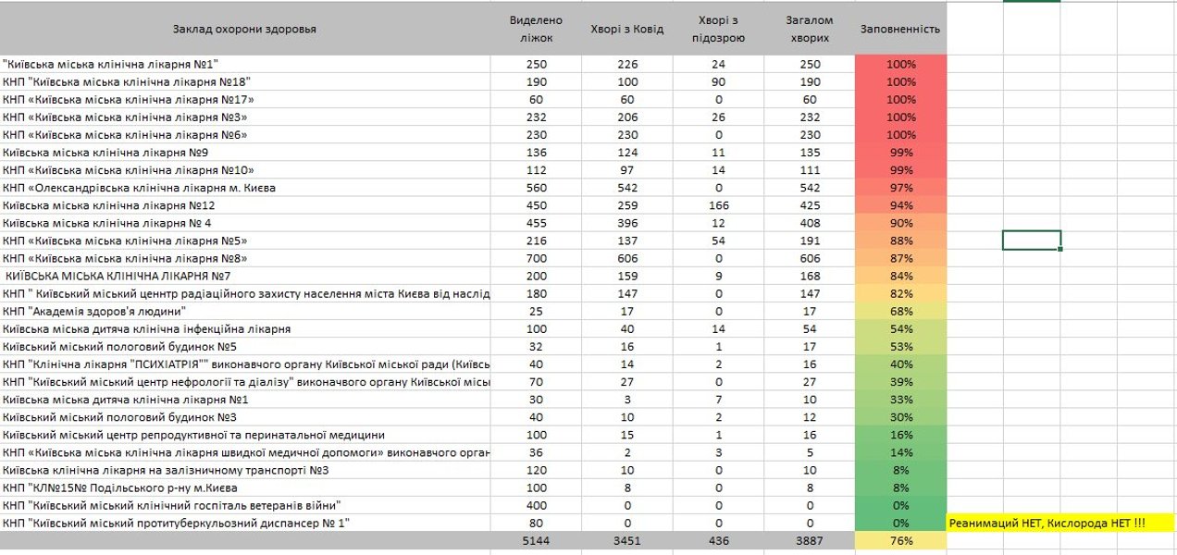Select the "Хворі з підозрою" header cell

tap(717, 29)
